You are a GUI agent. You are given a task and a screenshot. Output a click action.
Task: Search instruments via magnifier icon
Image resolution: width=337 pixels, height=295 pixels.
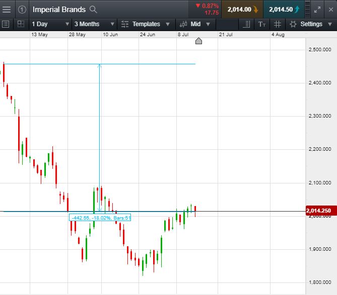pos(93,10)
